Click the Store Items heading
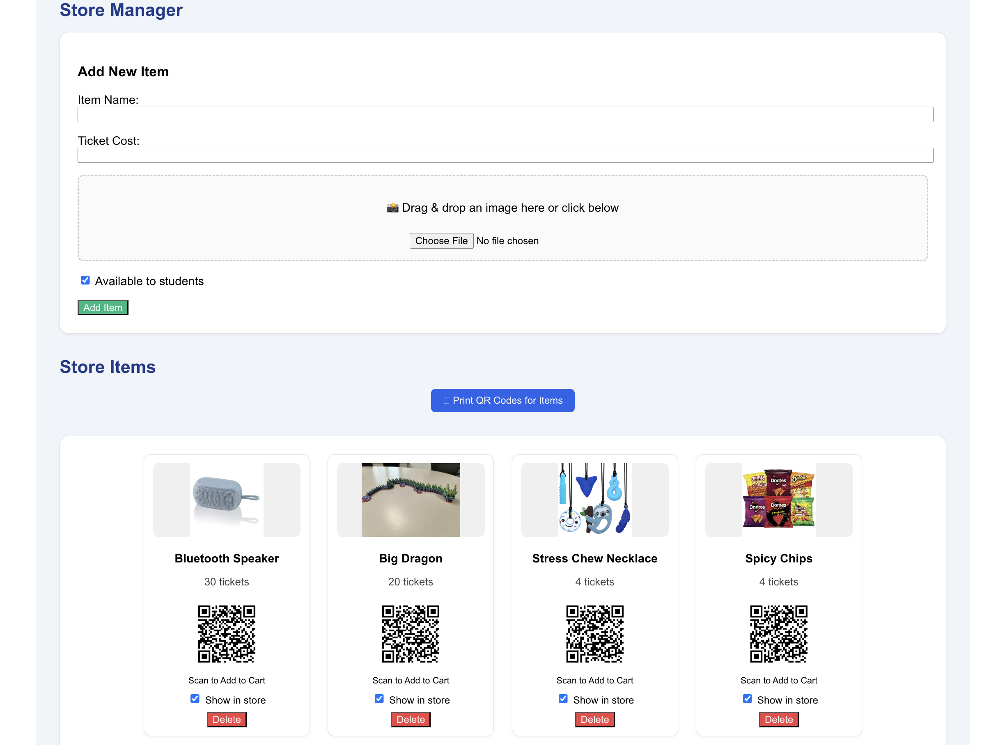 (108, 367)
